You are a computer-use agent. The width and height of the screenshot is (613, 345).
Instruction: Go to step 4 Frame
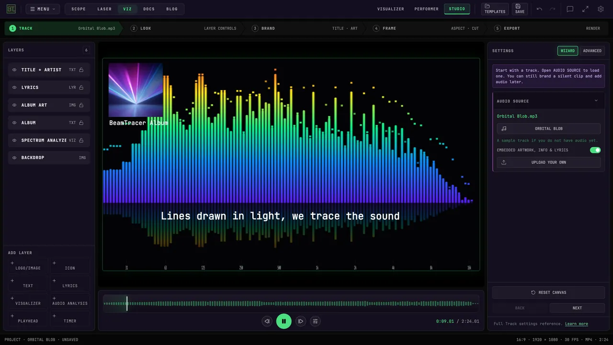point(426,28)
